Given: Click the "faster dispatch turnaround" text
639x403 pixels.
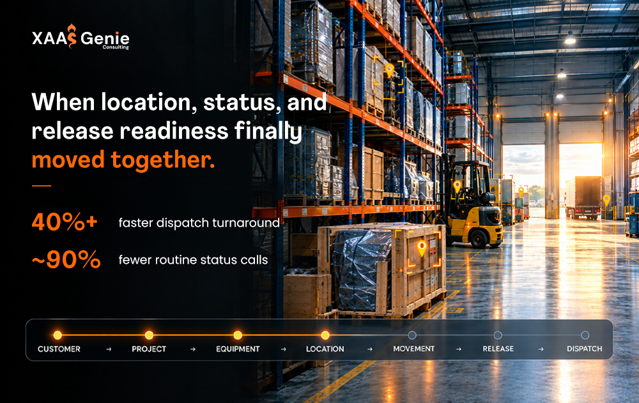Looking at the screenshot, I should click(199, 223).
